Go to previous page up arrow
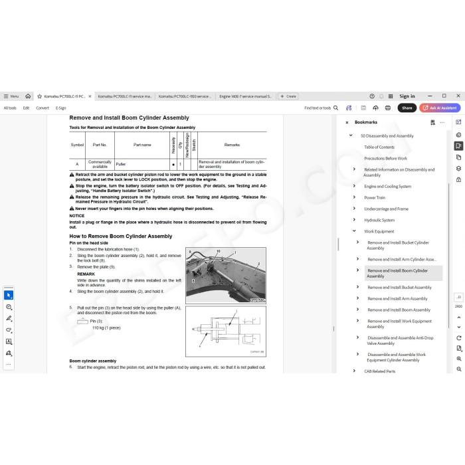 click(459, 318)
